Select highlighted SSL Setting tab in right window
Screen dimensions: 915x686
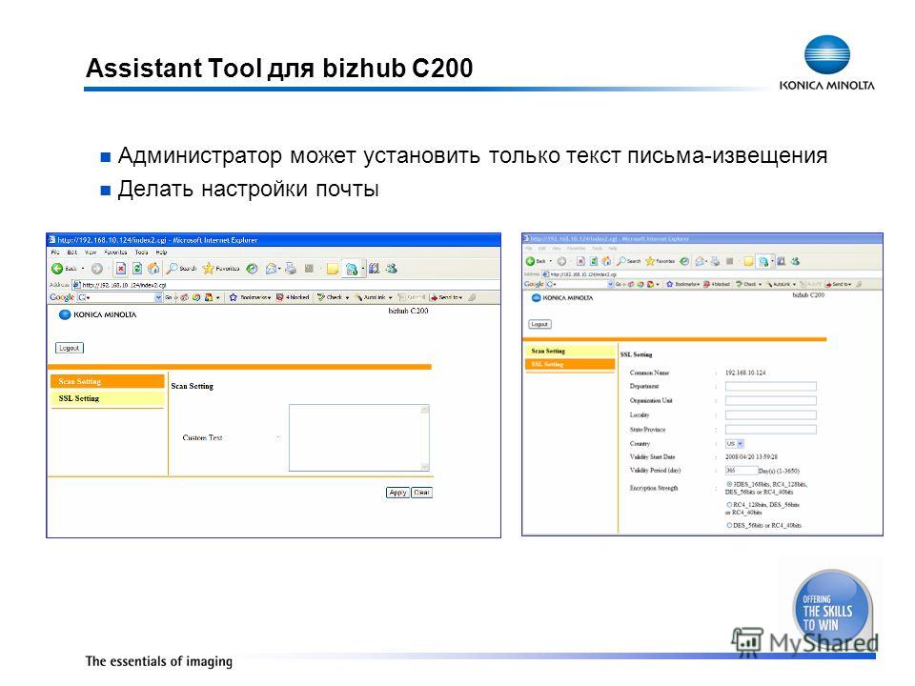point(570,365)
